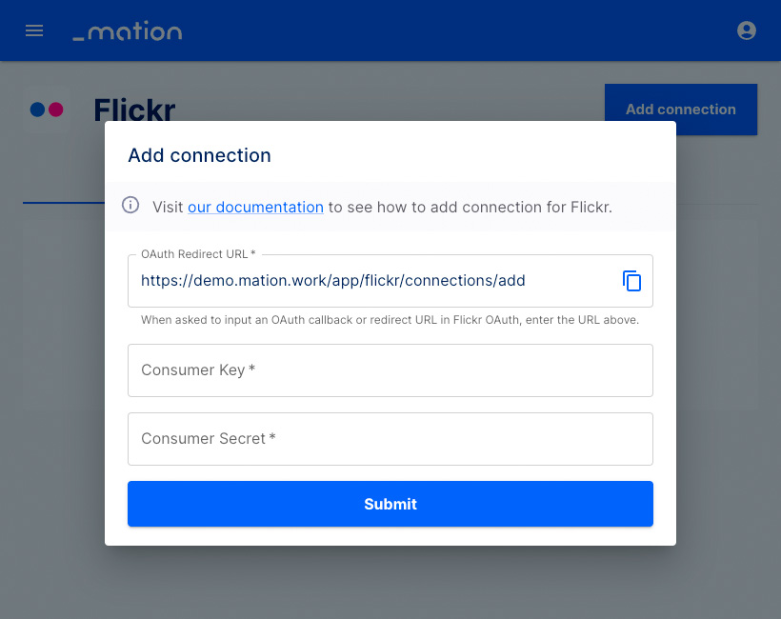Click the OAuth callback helper text
Screen dimensions: 781x619
(x=390, y=320)
